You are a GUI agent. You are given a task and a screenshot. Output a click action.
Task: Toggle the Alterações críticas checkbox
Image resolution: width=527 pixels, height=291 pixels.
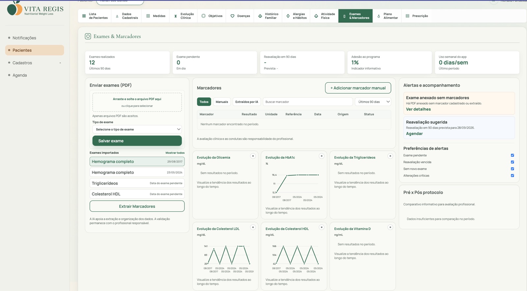513,175
